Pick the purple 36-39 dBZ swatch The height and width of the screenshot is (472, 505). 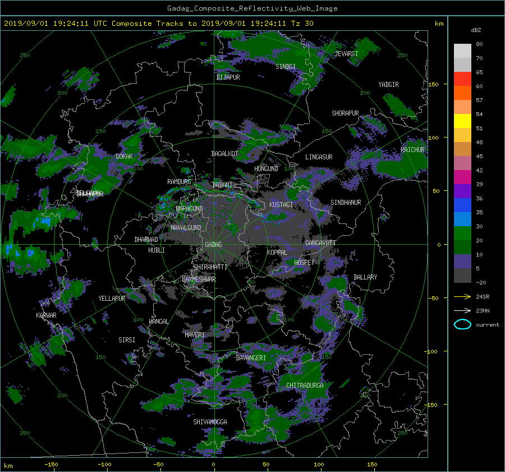pos(462,191)
